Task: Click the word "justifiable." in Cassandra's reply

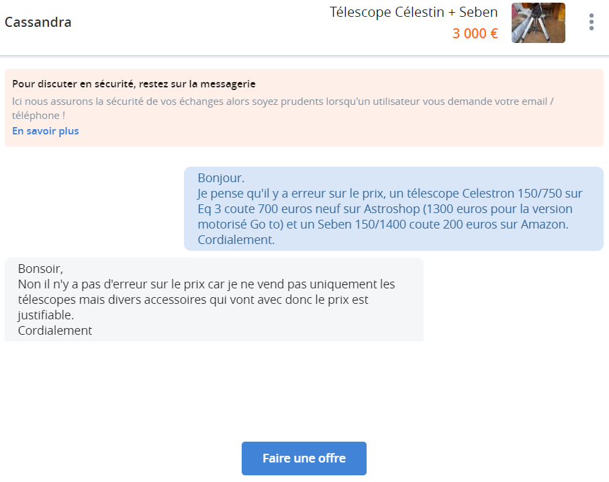Action: [x=46, y=315]
